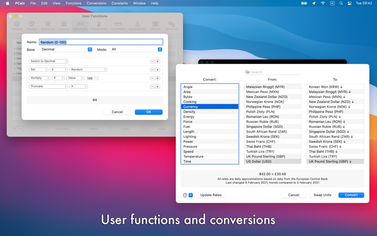Open the Base Decimal dropdown
The image size is (377, 236).
66,50
